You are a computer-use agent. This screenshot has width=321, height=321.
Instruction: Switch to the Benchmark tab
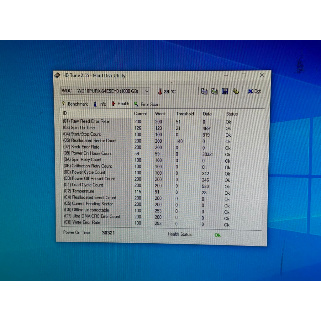[75, 104]
